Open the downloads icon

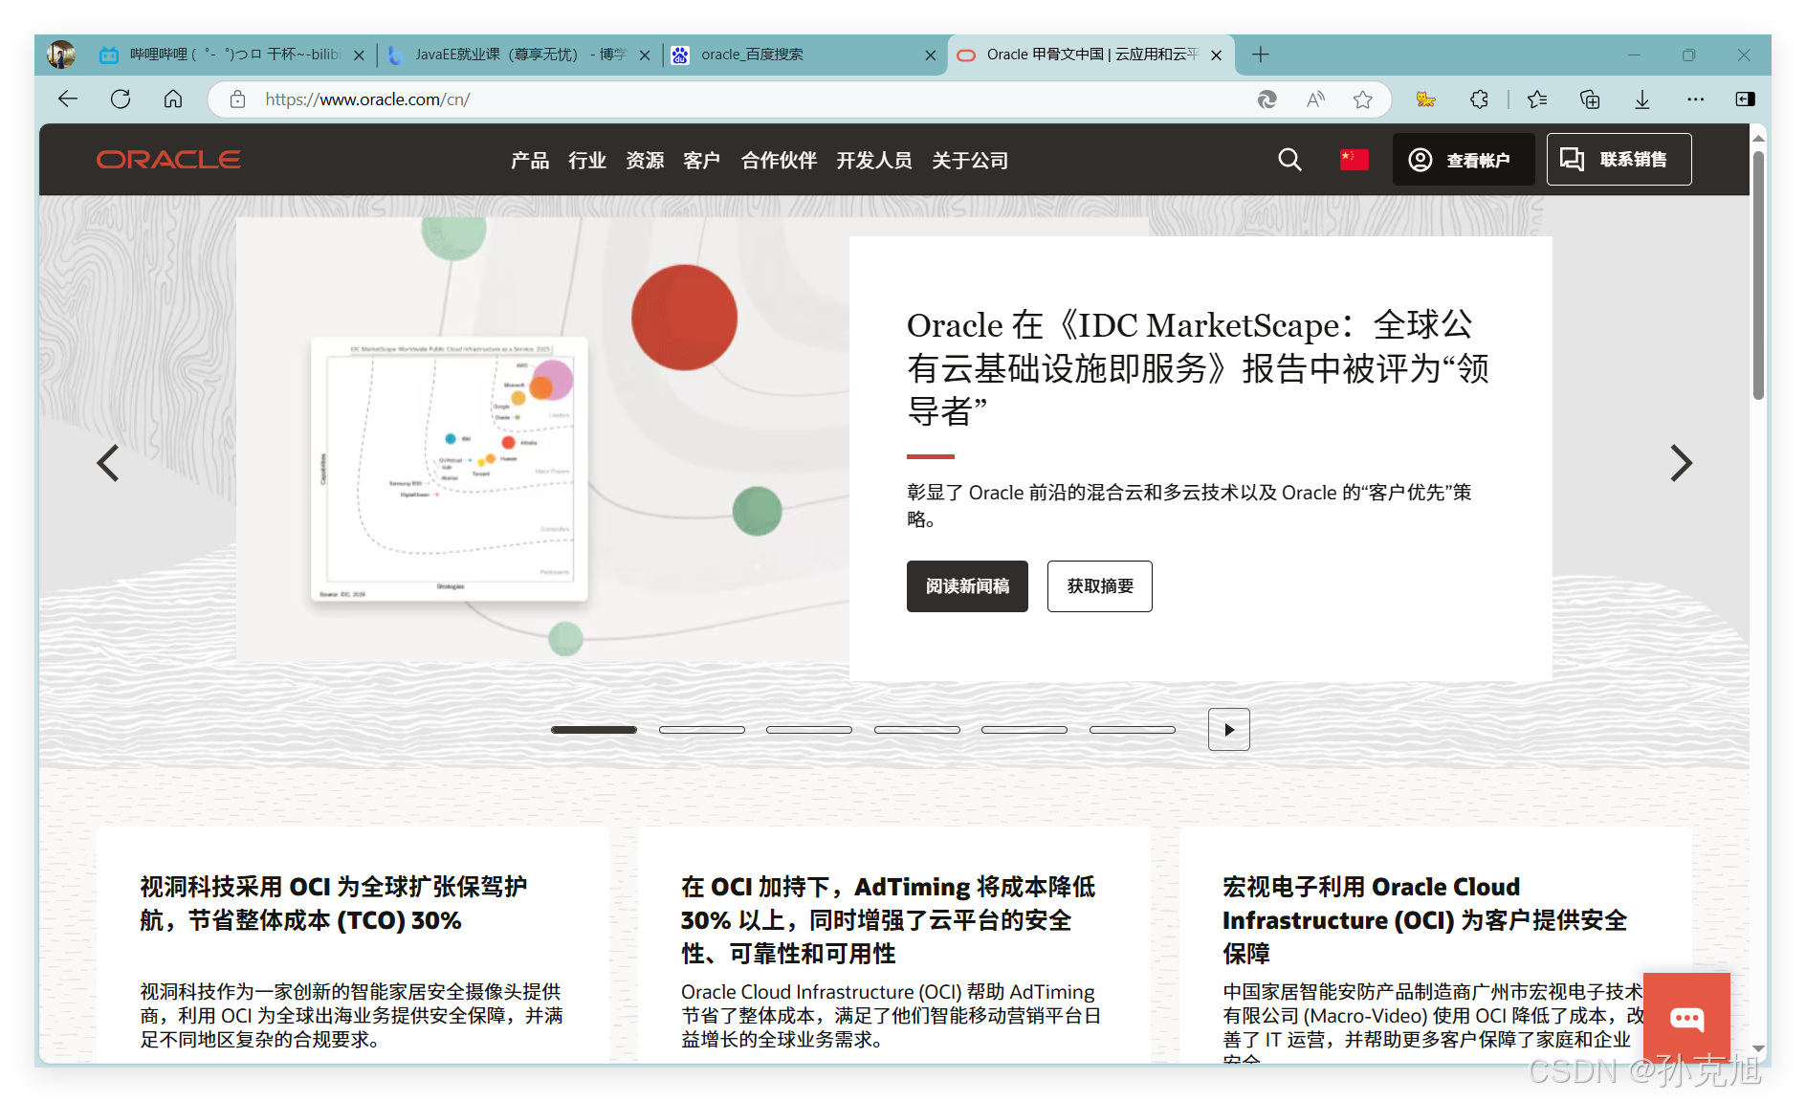1642,99
